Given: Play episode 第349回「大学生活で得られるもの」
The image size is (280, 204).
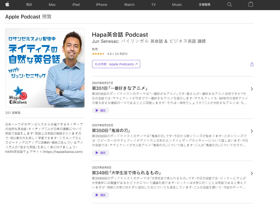Looking at the screenshot, I should tap(100, 195).
